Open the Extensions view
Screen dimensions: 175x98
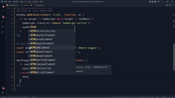click(3, 27)
